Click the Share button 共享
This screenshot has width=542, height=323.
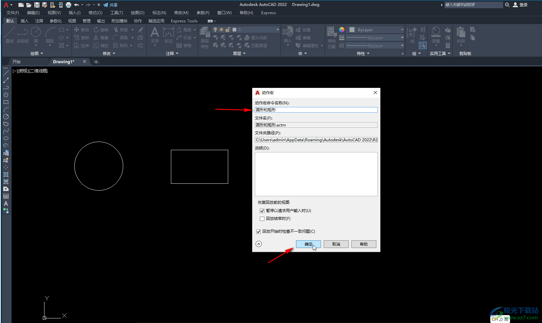click(x=110, y=5)
